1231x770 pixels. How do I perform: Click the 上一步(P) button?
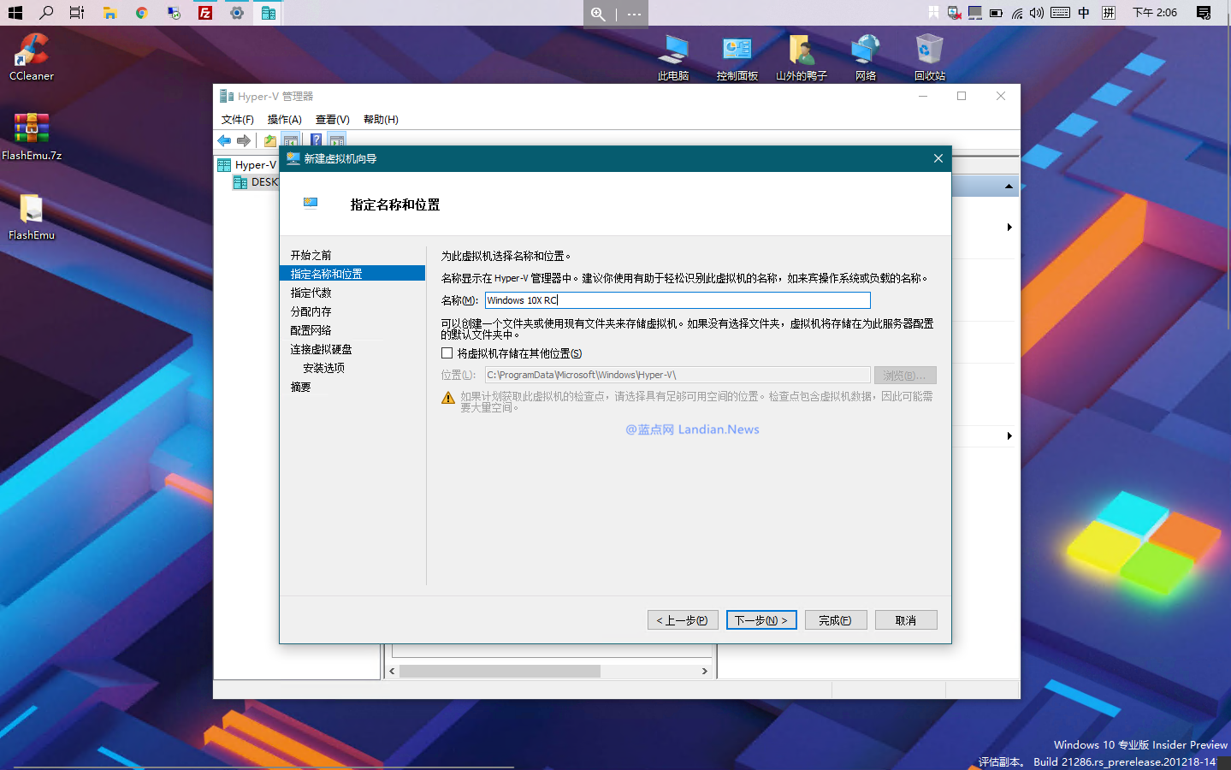[682, 620]
